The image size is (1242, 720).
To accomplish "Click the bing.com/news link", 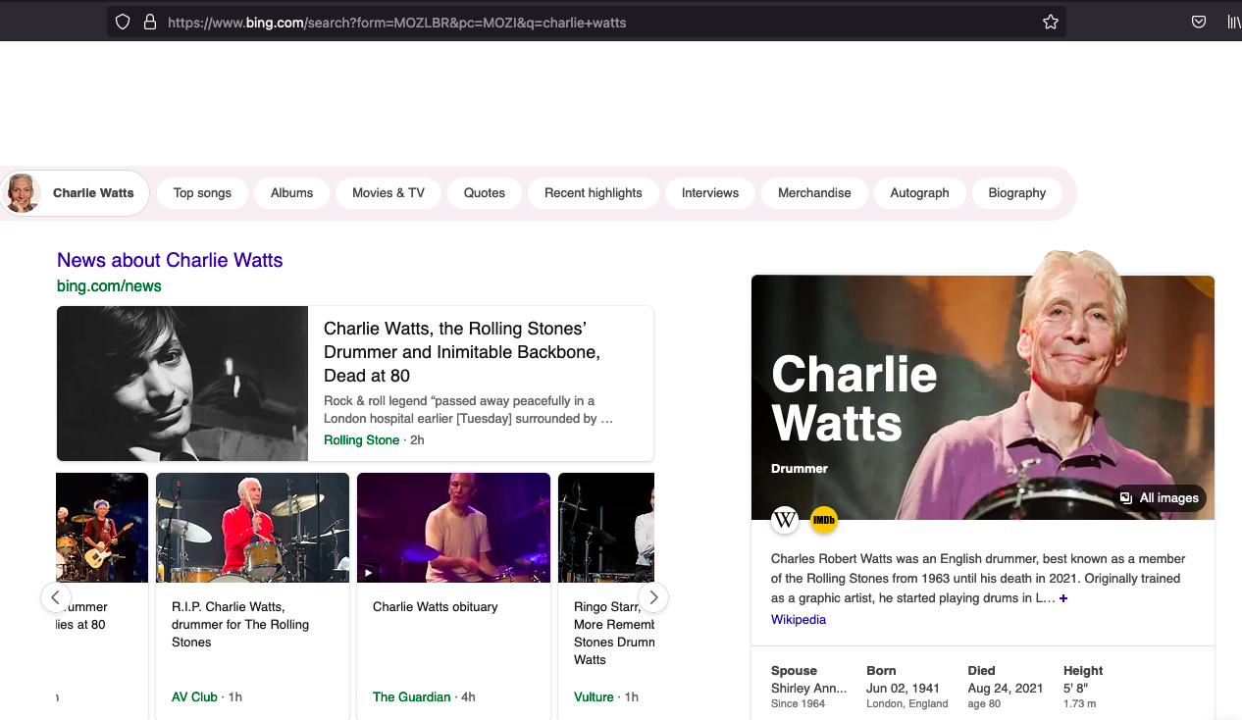I will point(109,286).
